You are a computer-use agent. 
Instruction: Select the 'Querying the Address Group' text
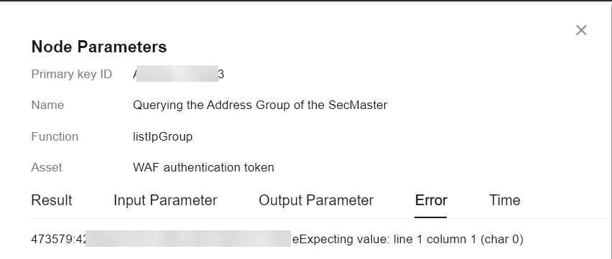212,105
